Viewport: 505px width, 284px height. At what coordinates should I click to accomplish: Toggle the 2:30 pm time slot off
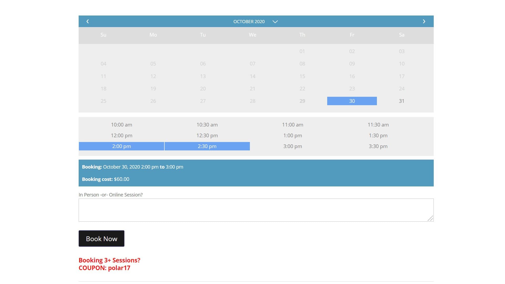point(207,146)
